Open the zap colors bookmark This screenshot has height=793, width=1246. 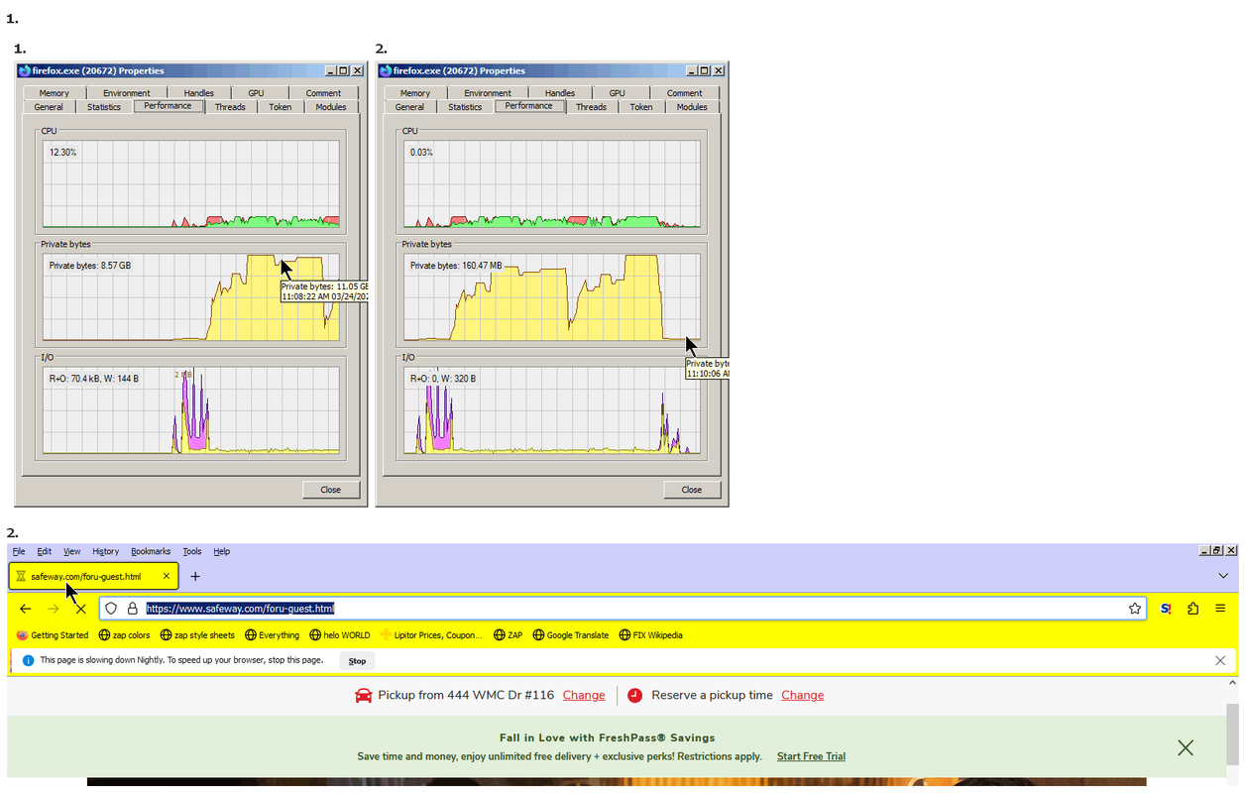125,635
